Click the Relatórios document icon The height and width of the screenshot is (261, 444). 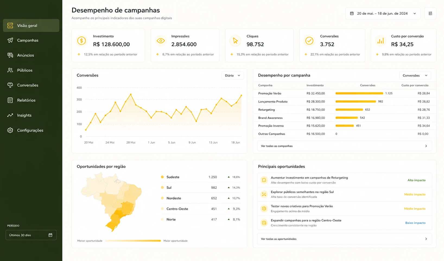coord(10,100)
